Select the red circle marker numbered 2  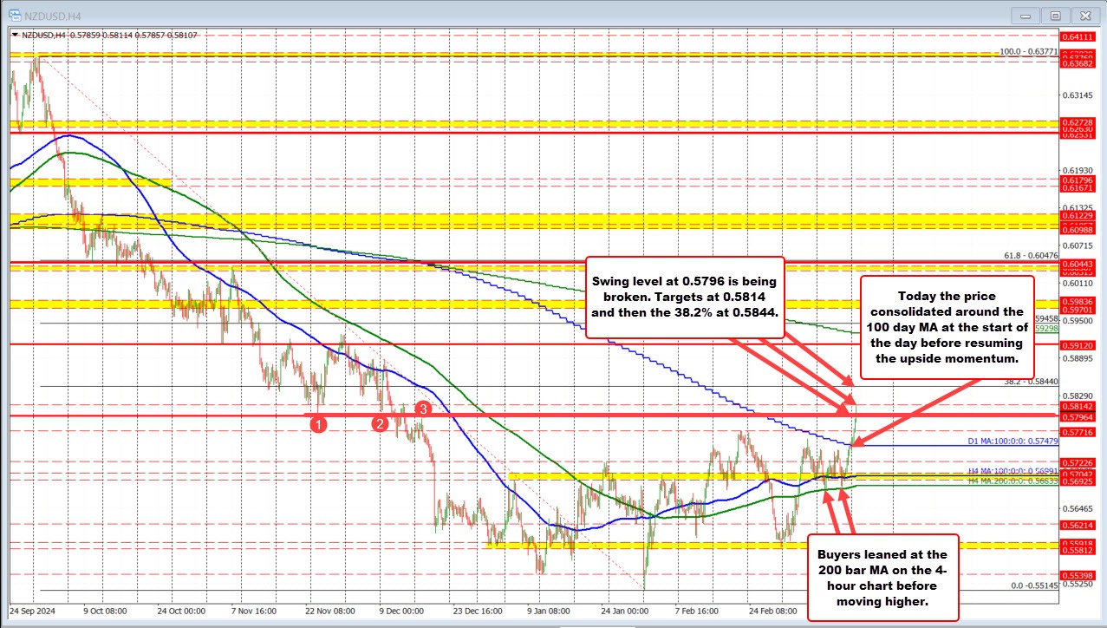point(380,423)
